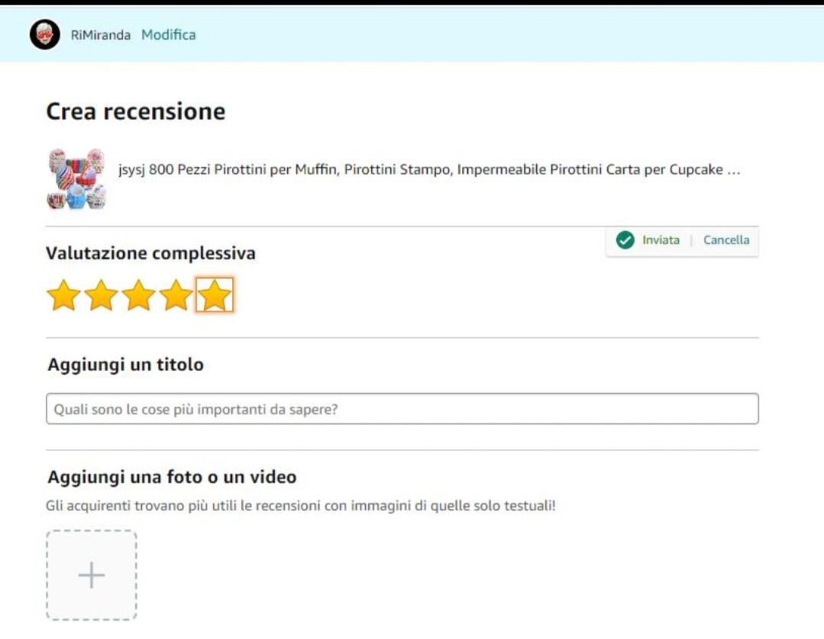This screenshot has height=639, width=824.
Task: Click the Gli acquirenti trovano helper text
Action: [301, 505]
